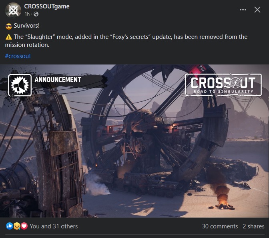The image size is (269, 238).
Task: Open the three-dot post options menu
Action: (x=243, y=10)
